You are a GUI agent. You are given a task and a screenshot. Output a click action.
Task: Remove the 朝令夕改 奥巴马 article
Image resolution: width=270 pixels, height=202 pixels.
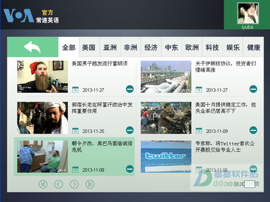(130, 169)
